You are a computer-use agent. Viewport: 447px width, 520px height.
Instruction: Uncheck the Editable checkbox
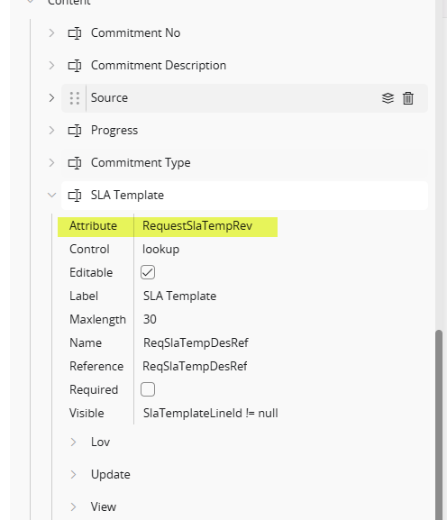pyautogui.click(x=148, y=272)
